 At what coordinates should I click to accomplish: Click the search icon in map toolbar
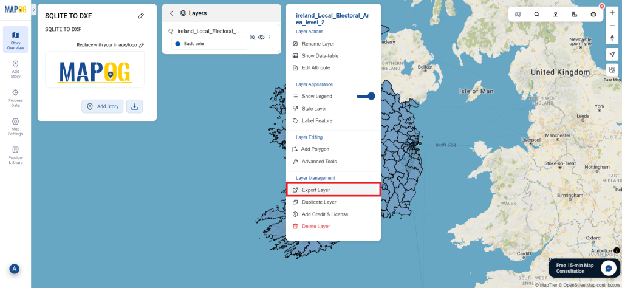click(x=536, y=14)
